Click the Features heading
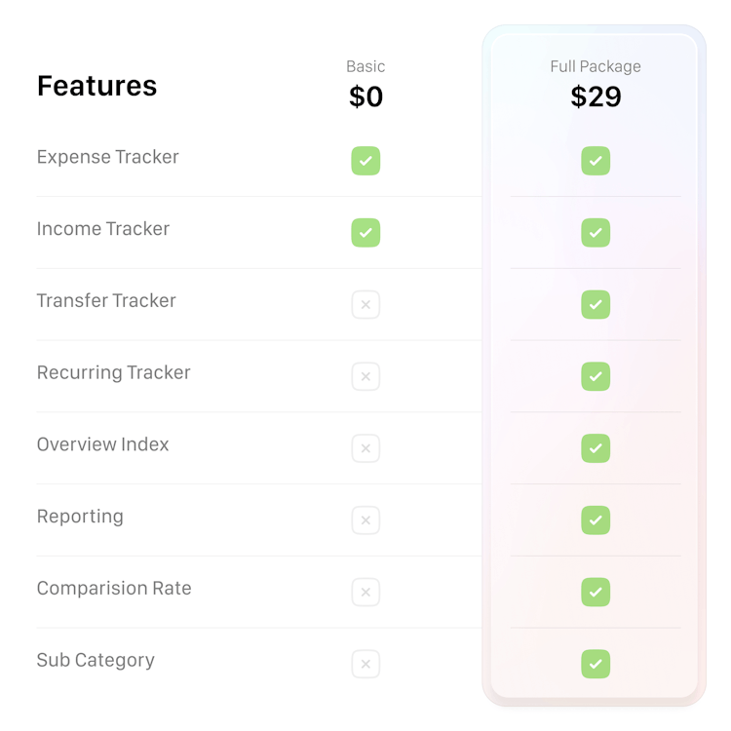Screen dimensions: 731x731 click(96, 86)
